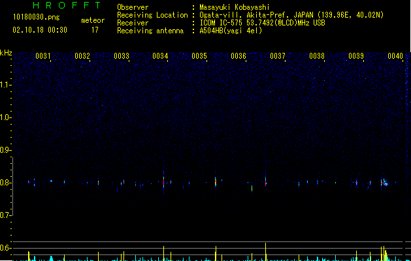Click the tallest yellow intensity bar near 0037
411x261 pixels.
coord(265,252)
